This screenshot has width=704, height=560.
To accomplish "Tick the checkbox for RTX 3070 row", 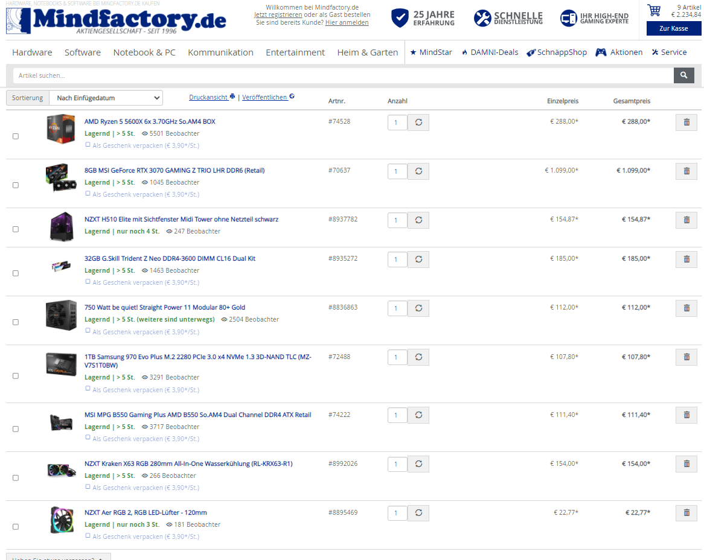I will point(16,185).
